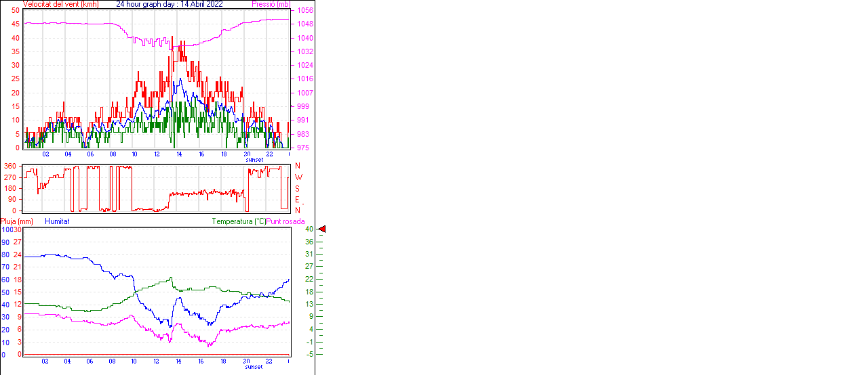Screen dimensions: 868x375
Task: Click 'sunset' marker under the bottom graph
Action: (x=254, y=367)
